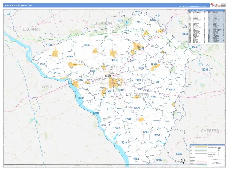Image resolution: width=228 pixels, height=171 pixels.
Task: Click ZIP code 17536 label
Action: coord(157,135)
